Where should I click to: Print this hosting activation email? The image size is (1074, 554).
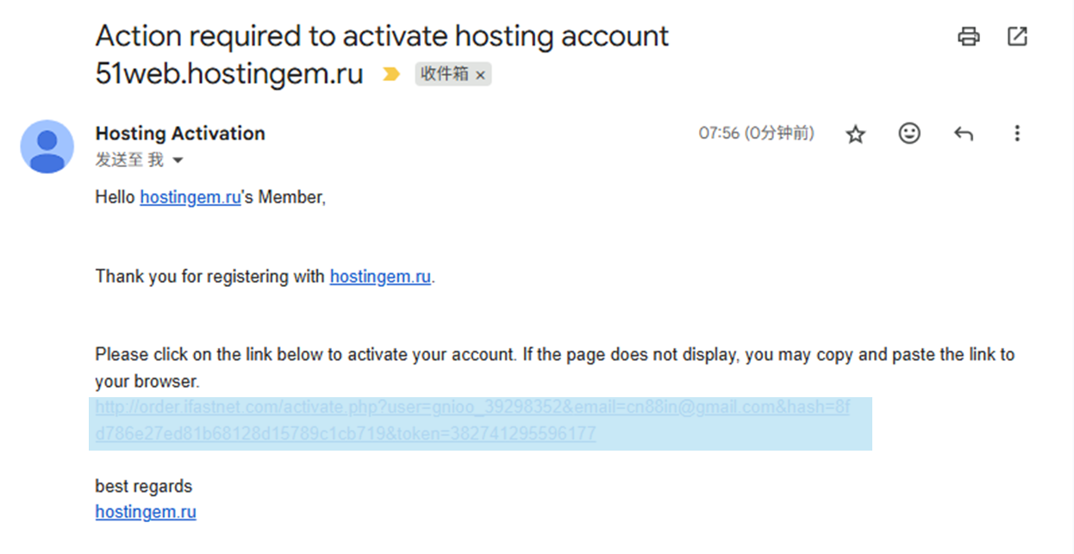click(968, 37)
